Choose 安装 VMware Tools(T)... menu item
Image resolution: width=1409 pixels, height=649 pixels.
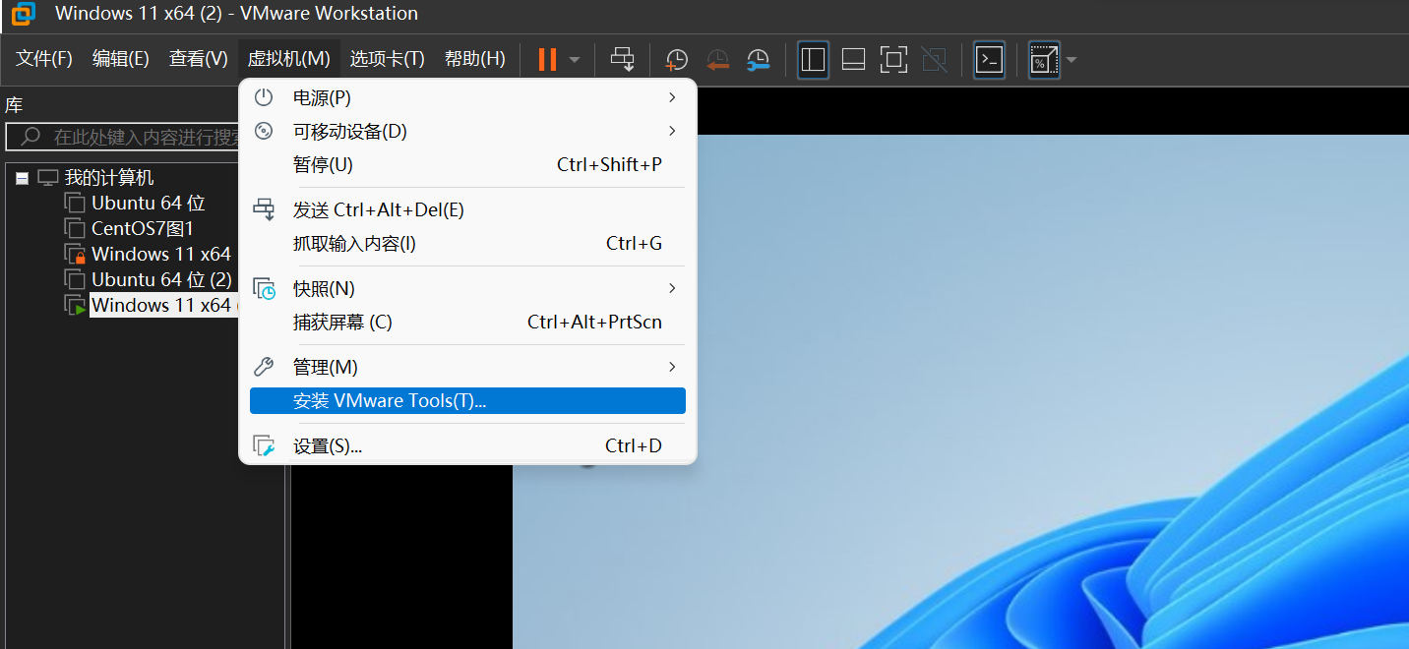tap(467, 400)
